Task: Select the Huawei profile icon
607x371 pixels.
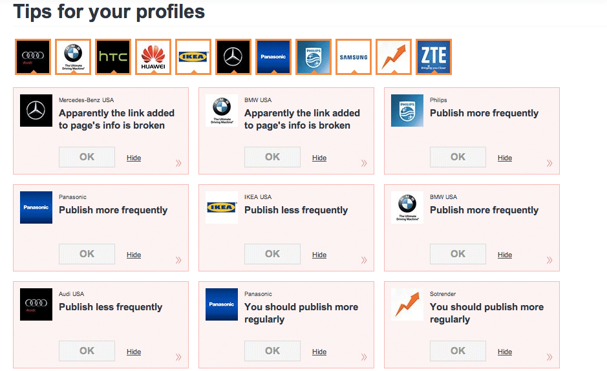Action: coord(153,57)
